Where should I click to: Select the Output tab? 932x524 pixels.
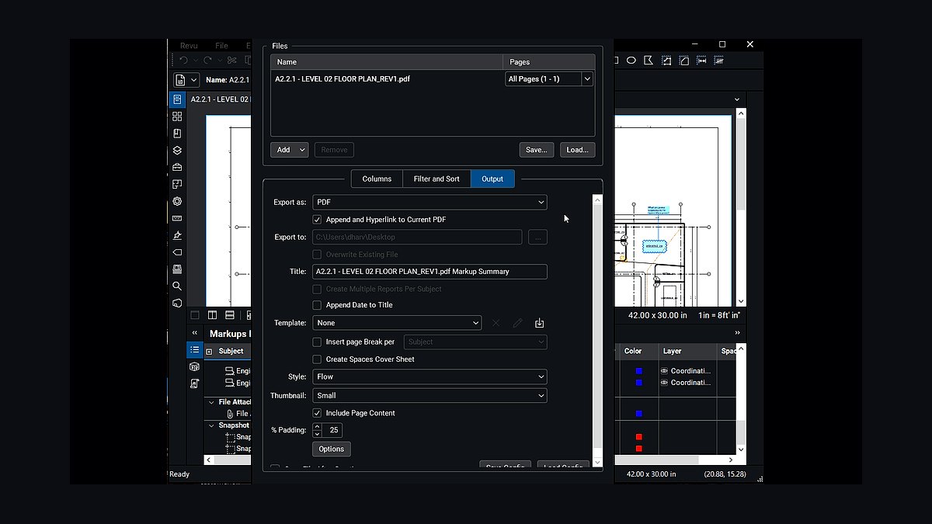[492, 179]
